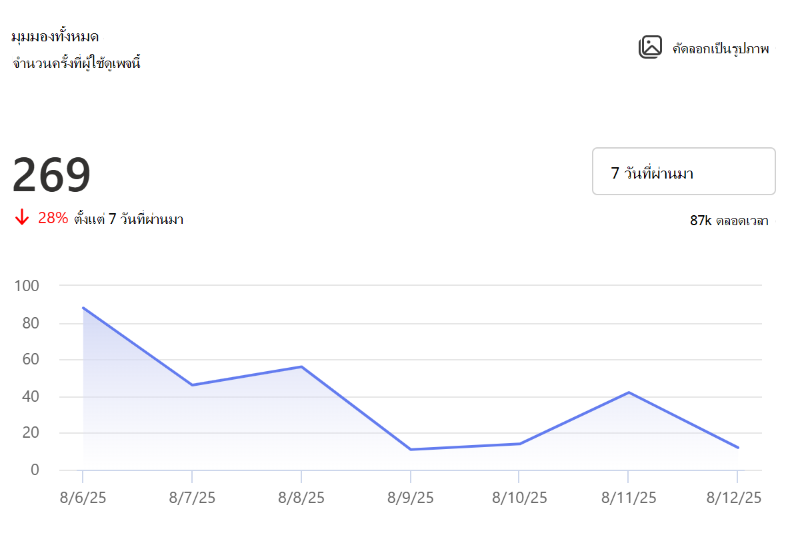The height and width of the screenshot is (545, 788).
Task: Click the คัดลอกเป็นรูปภาพ text link
Action: [721, 49]
